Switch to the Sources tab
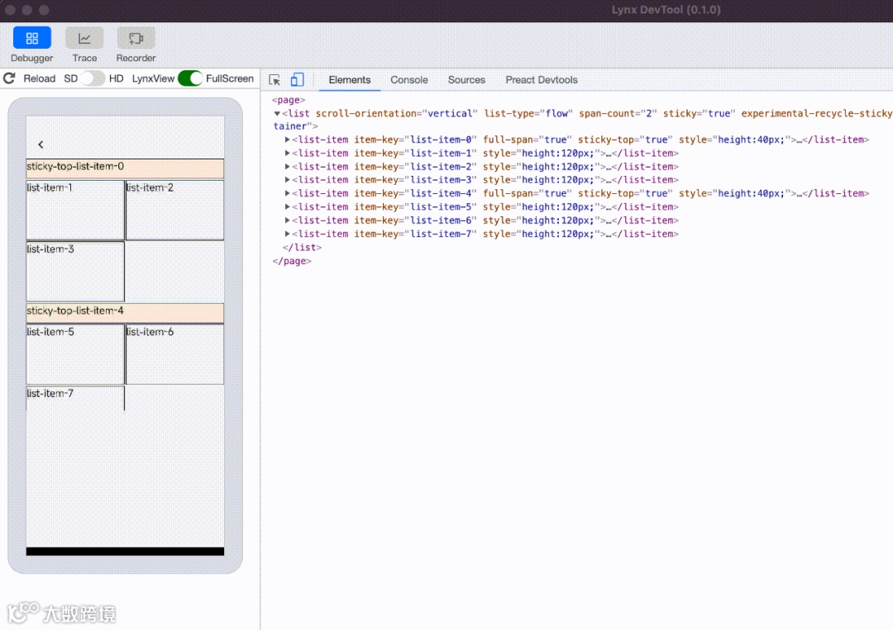 pyautogui.click(x=466, y=80)
